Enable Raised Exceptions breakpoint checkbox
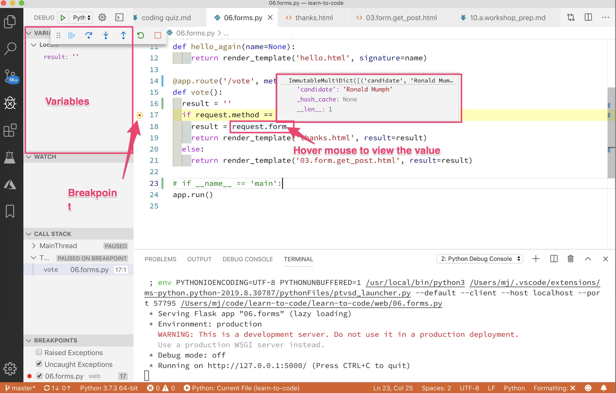The width and height of the screenshot is (616, 393). 39,352
